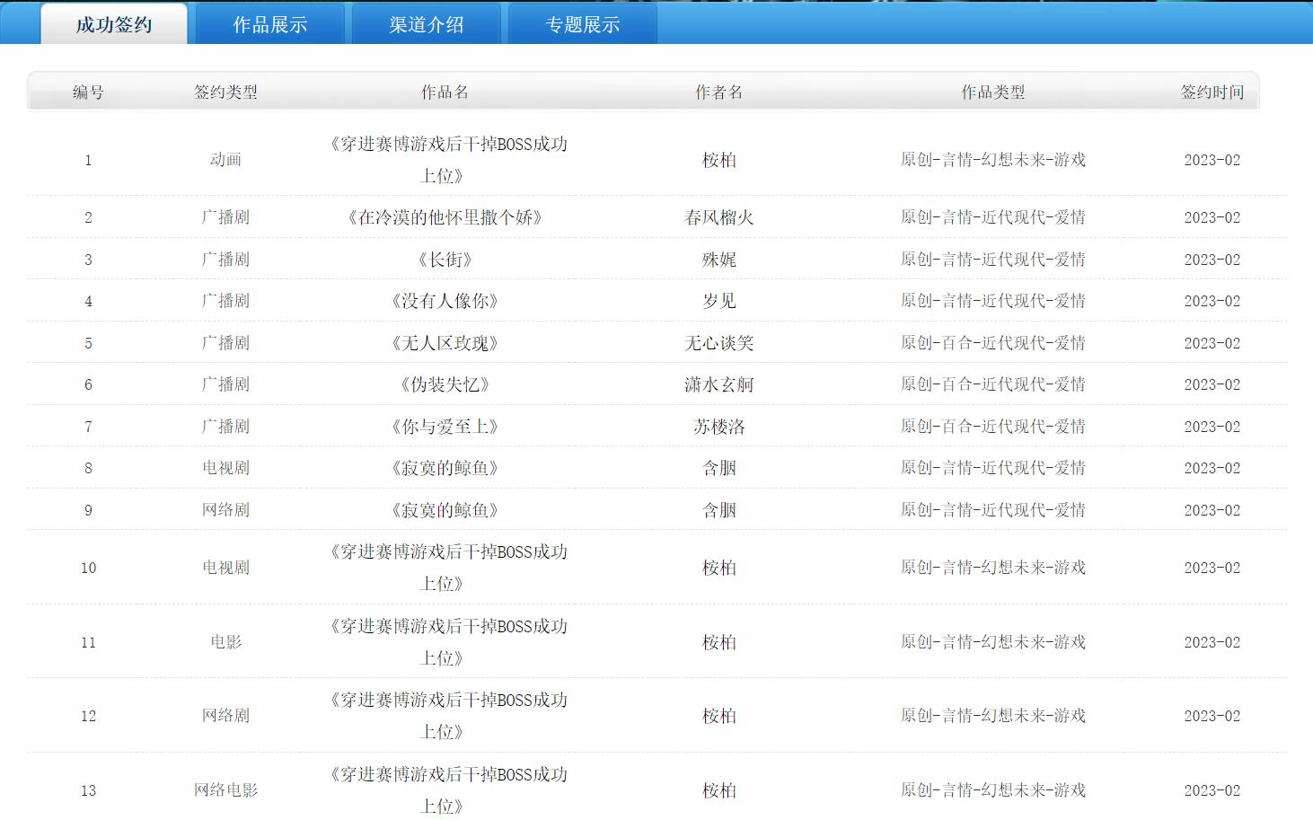Screen dimensions: 1313x820
Task: Click the 签约类型 column header
Action: click(225, 92)
